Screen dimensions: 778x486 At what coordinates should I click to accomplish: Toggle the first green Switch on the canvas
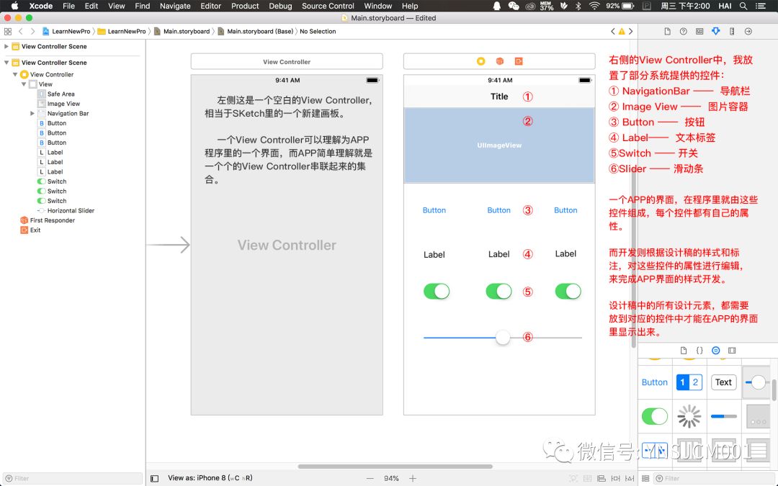click(x=436, y=292)
